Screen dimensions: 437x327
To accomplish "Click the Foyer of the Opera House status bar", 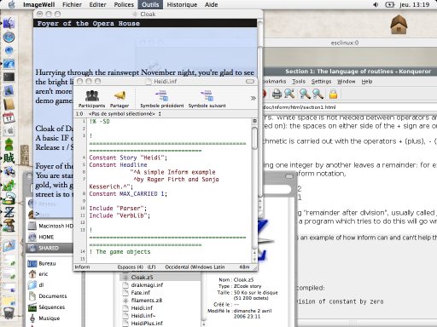I will click(x=145, y=23).
